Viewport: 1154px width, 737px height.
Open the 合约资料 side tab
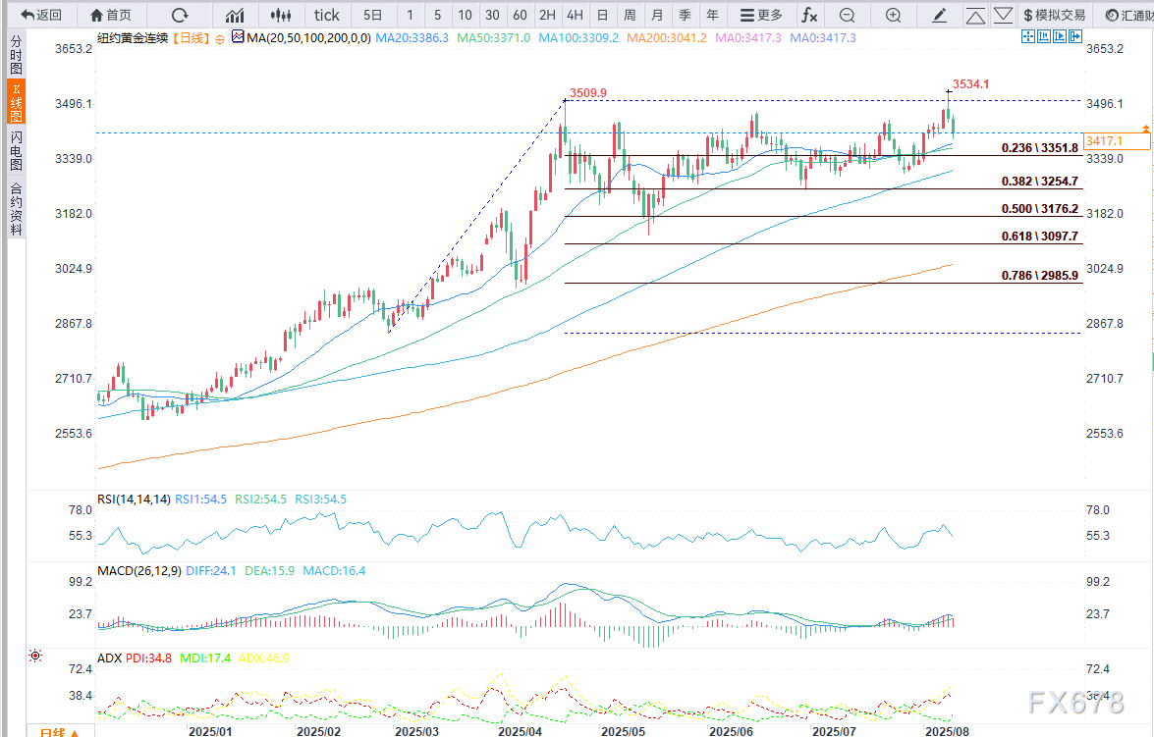[x=16, y=208]
